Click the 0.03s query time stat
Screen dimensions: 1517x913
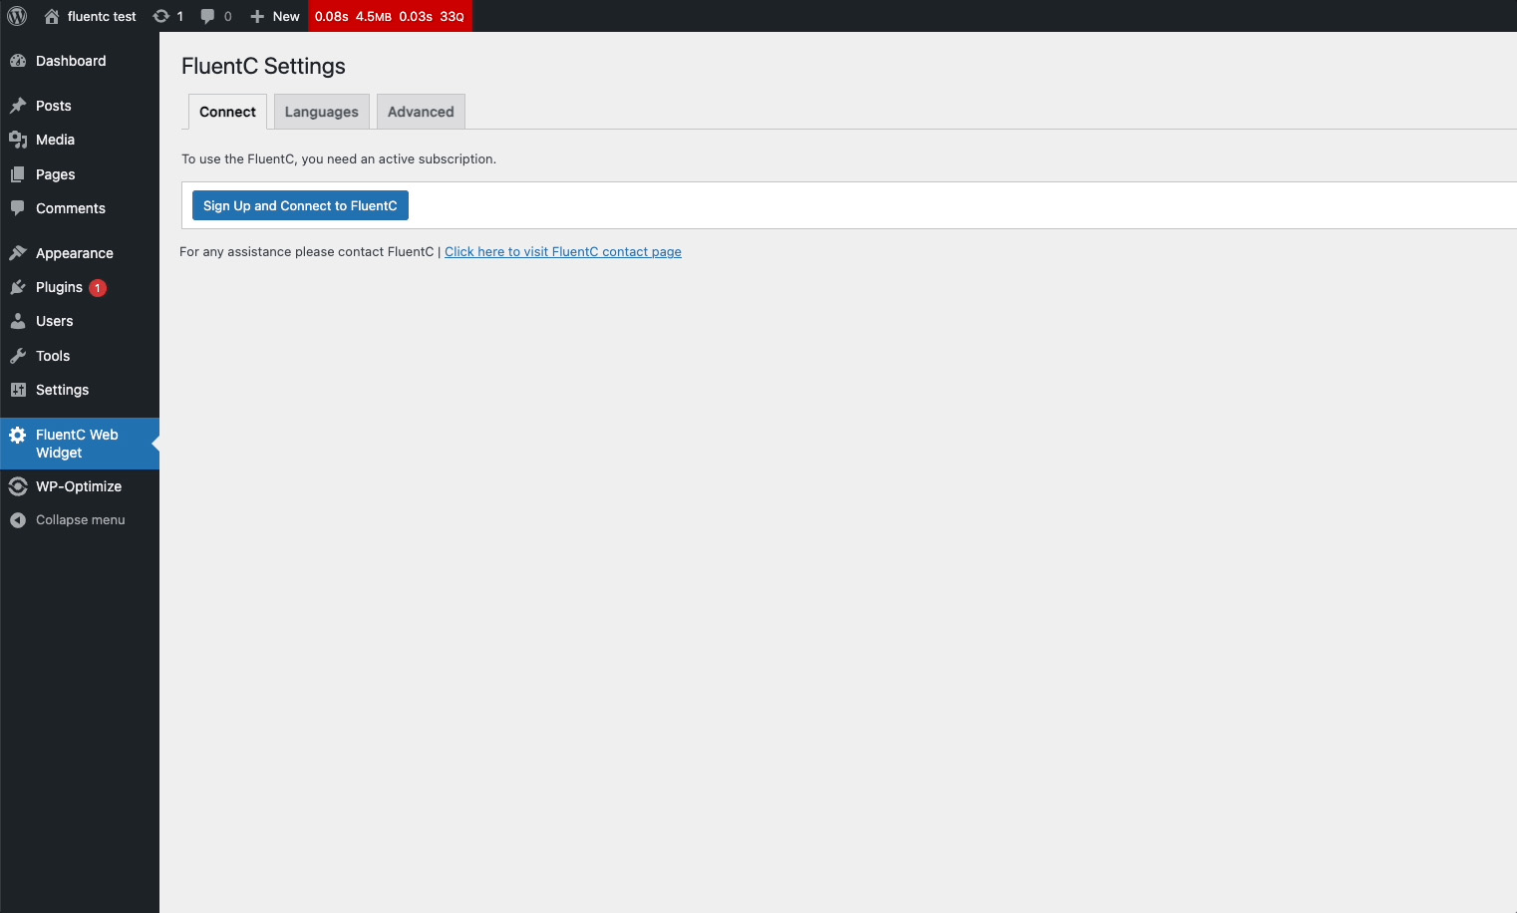click(x=416, y=16)
